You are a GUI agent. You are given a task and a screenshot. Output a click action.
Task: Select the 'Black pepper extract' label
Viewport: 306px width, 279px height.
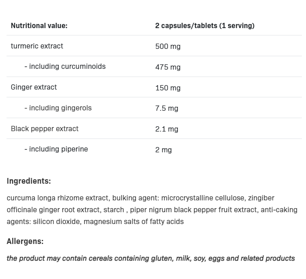coord(44,129)
